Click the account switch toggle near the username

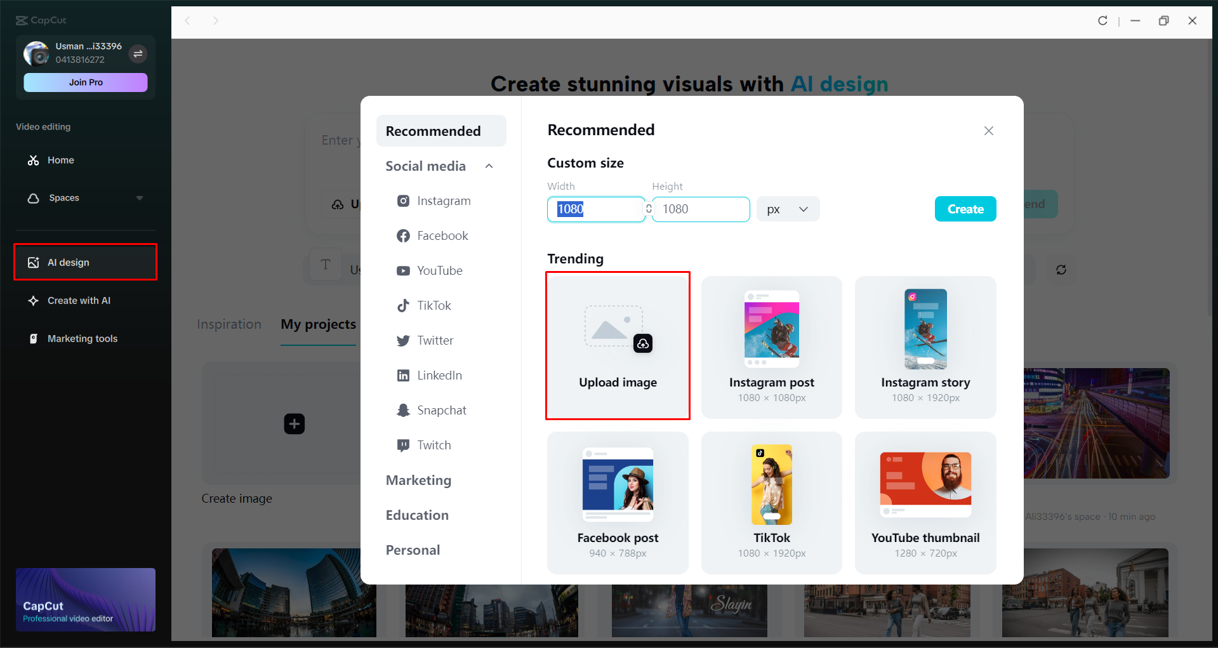[x=138, y=54]
